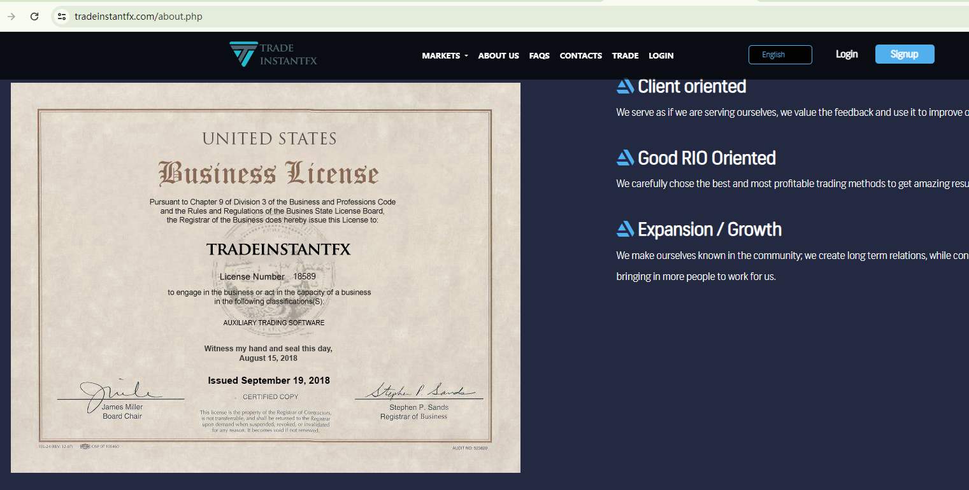969x490 pixels.
Task: Click the 'Business License' gothic title
Action: (x=269, y=173)
